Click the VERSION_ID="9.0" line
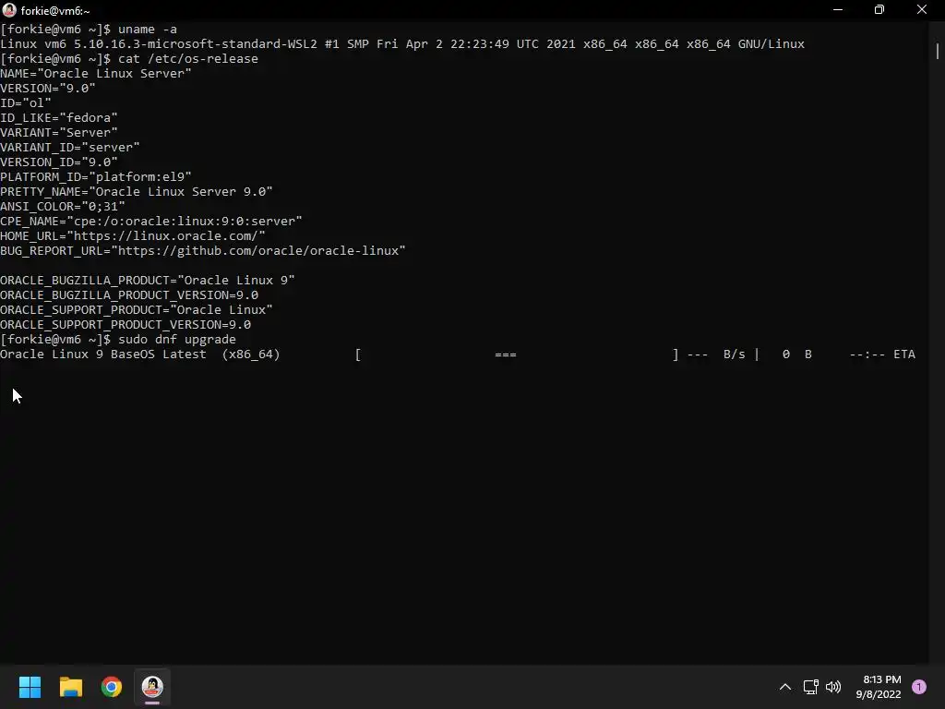 pos(59,162)
